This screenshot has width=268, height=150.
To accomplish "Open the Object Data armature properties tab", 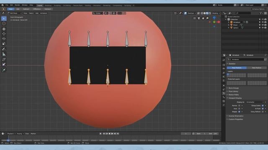I will coord(224,93).
